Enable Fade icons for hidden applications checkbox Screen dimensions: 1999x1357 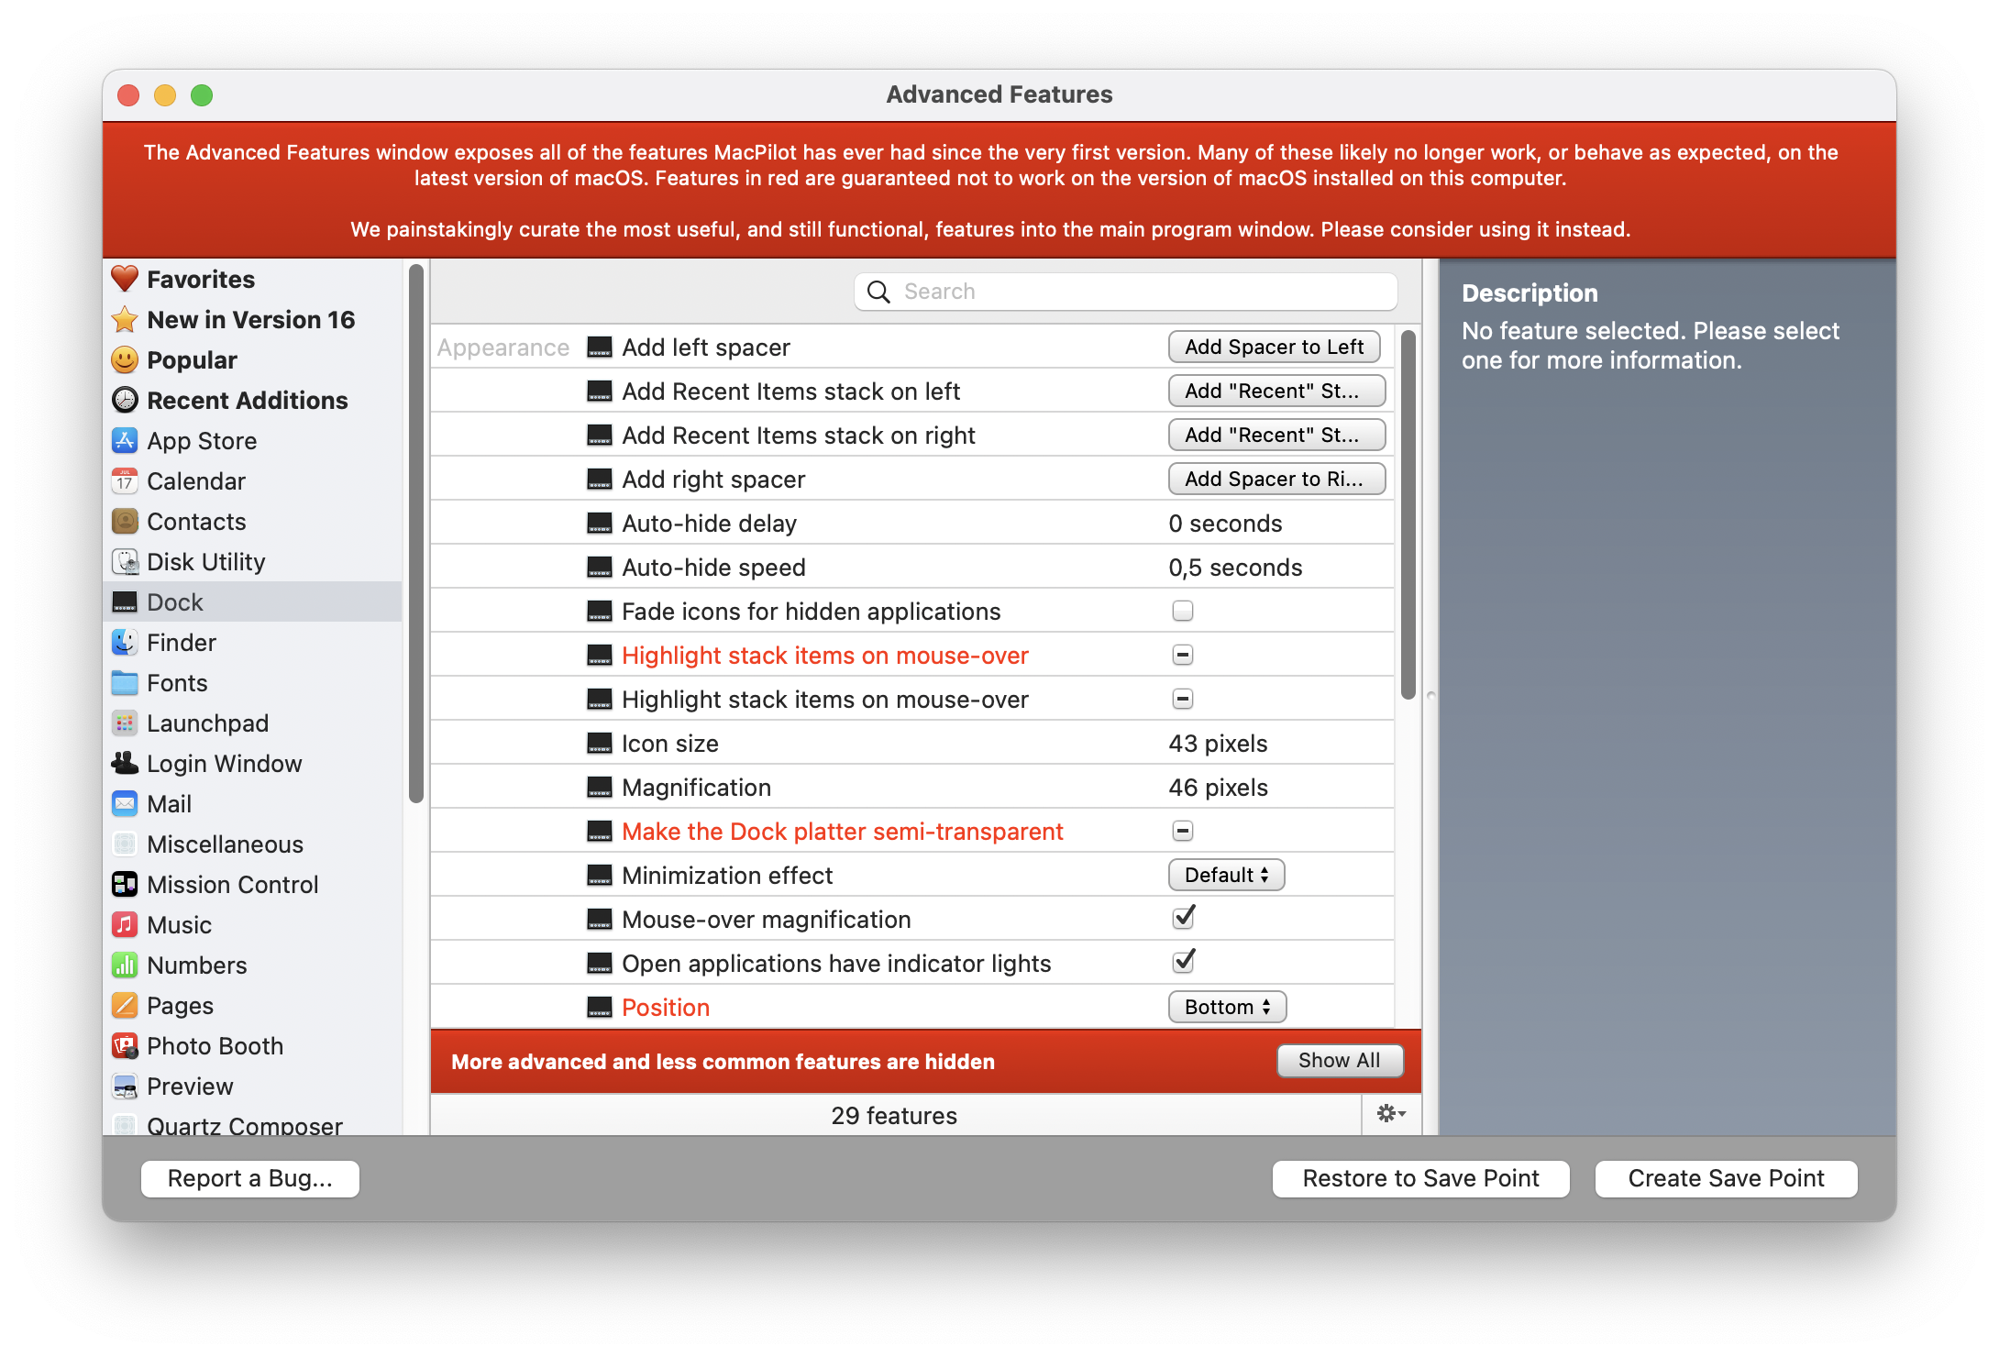(x=1182, y=611)
